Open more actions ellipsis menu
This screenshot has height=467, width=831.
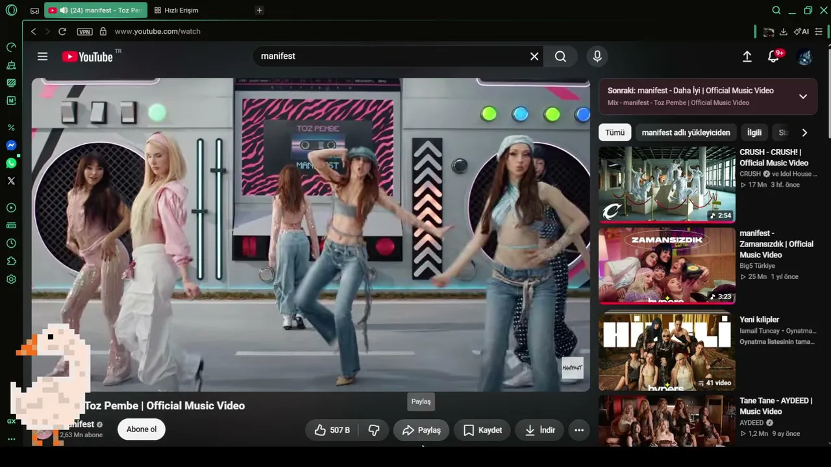pos(579,430)
